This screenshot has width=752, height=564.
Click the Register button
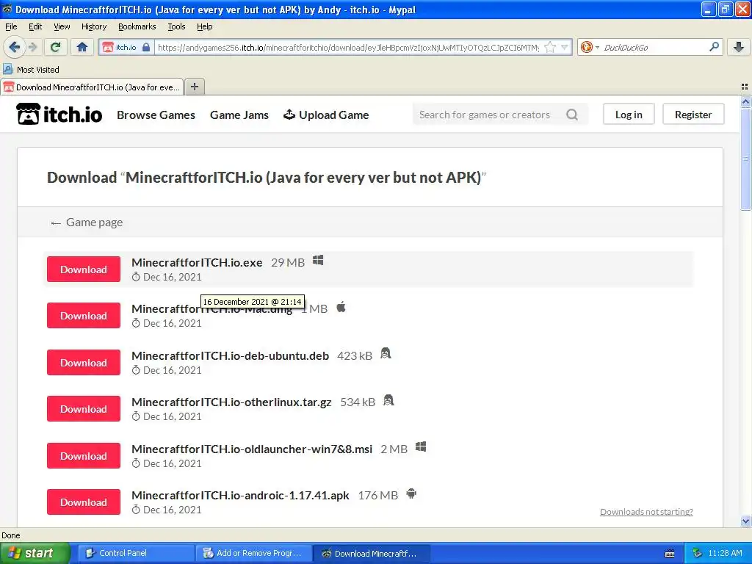tap(693, 114)
